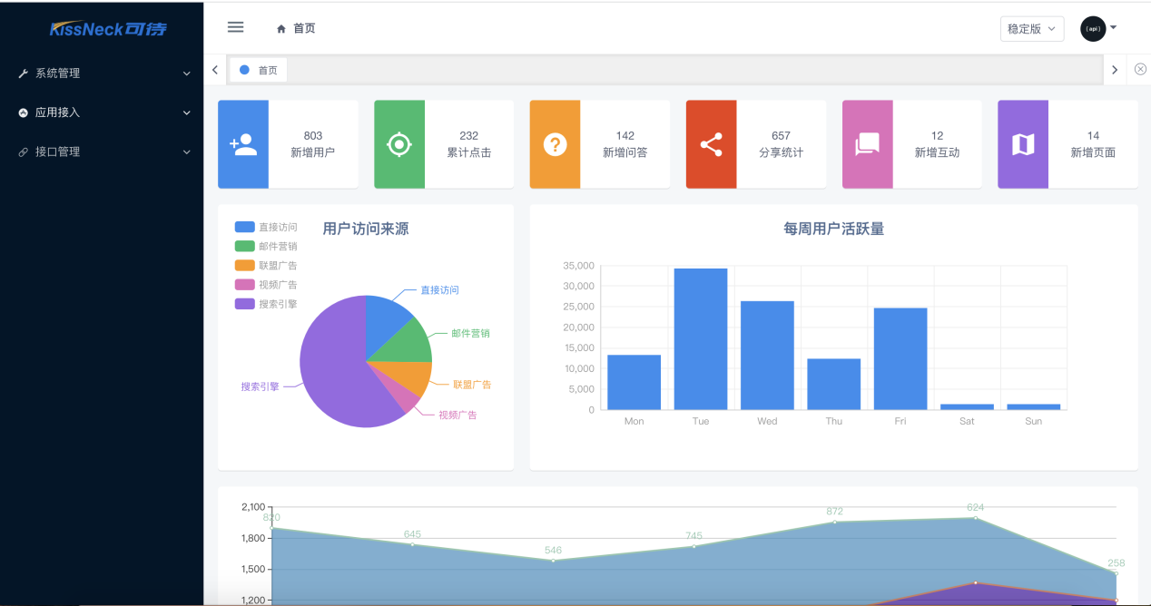Viewport: 1151px width, 606px height.
Task: Open the 系统管理 sidebar menu
Action: point(102,73)
